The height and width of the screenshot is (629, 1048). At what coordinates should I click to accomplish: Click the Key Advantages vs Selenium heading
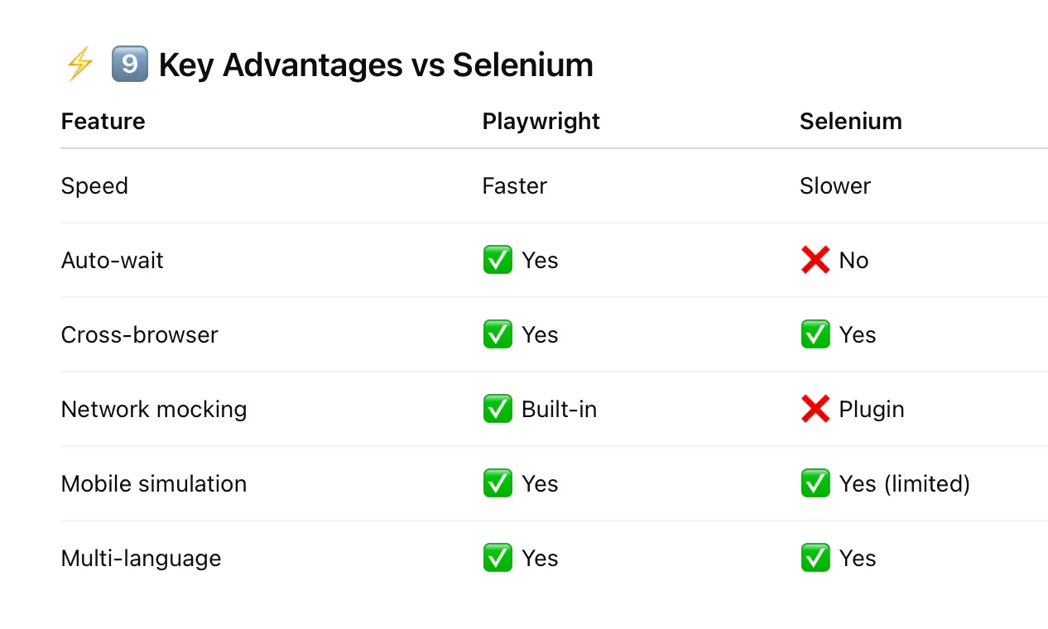coord(376,65)
